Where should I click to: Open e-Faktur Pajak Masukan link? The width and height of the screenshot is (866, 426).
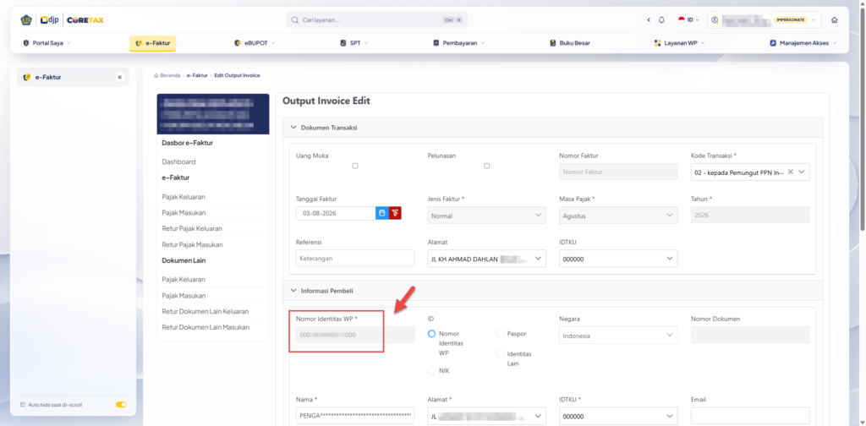tap(184, 213)
